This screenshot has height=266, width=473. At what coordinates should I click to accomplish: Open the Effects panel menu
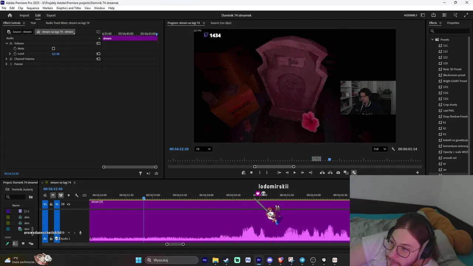(440, 23)
